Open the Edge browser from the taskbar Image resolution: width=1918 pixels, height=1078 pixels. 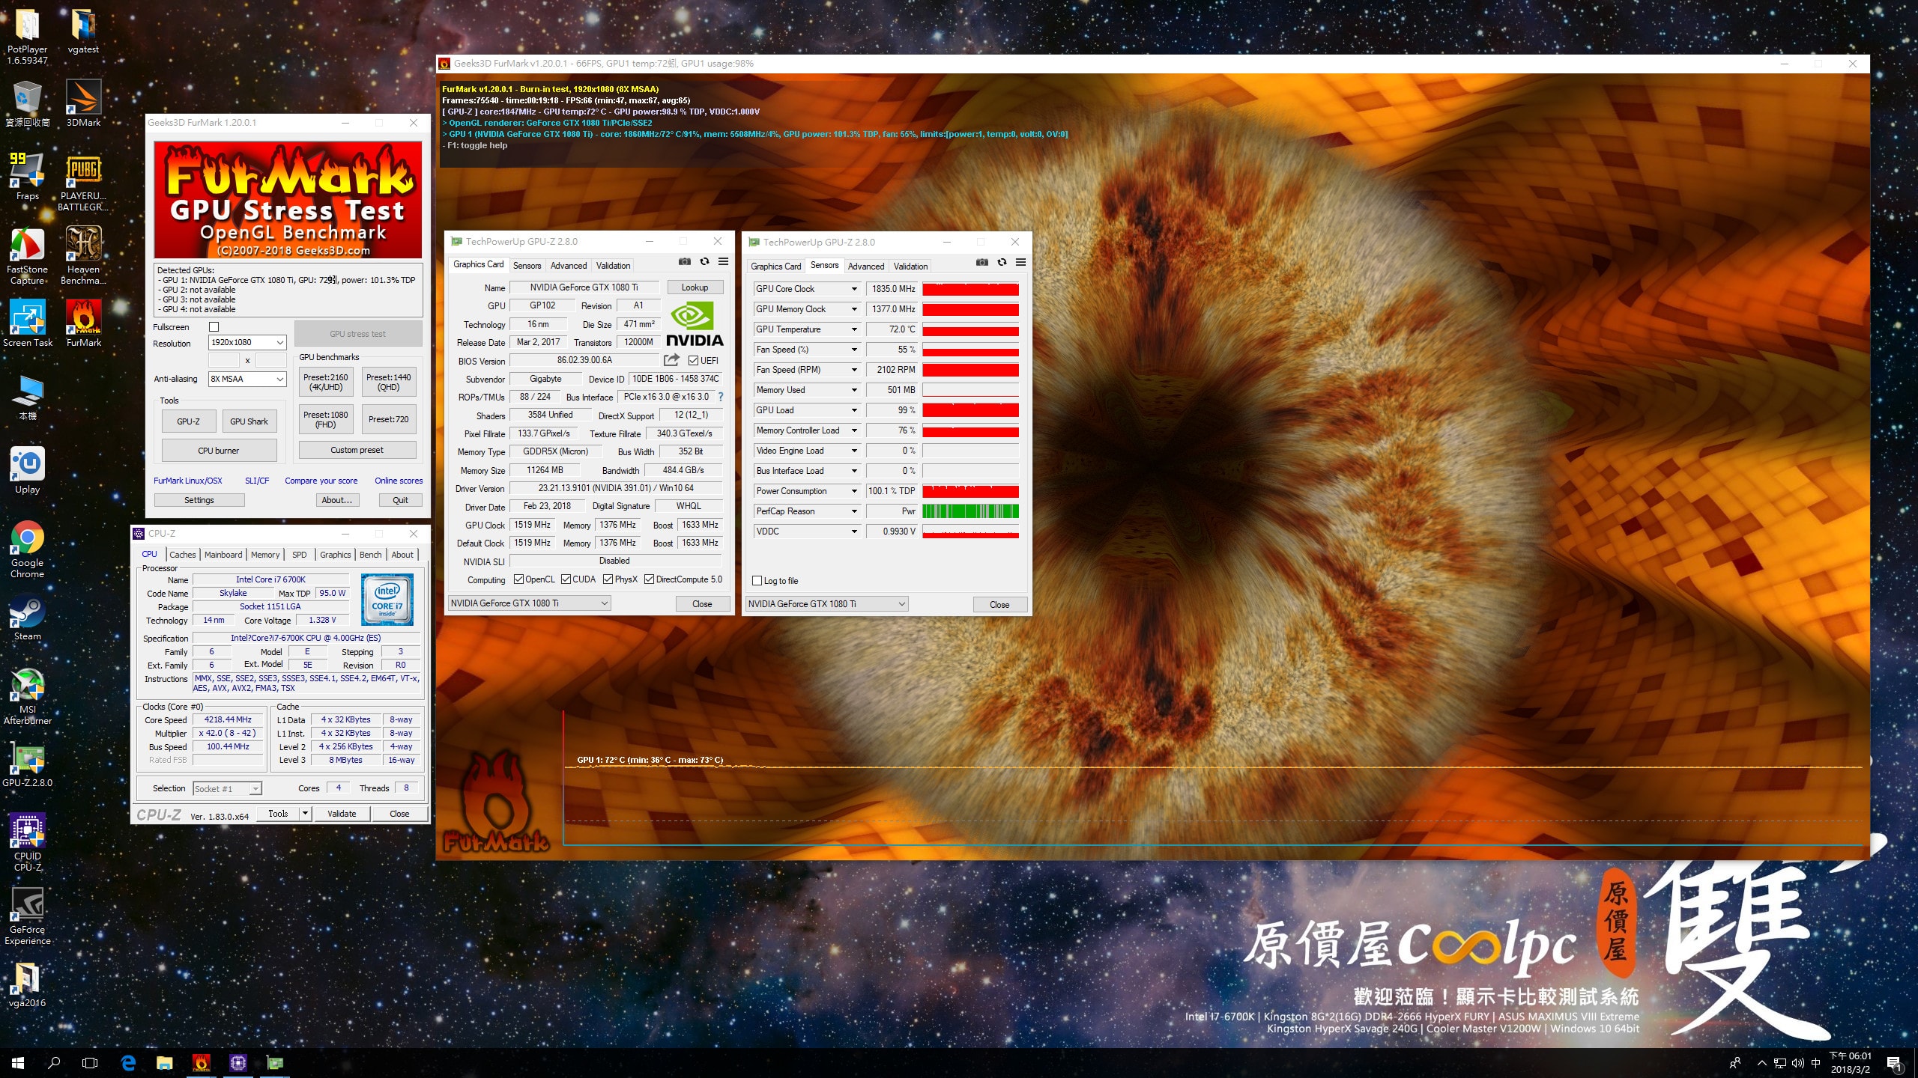tap(128, 1062)
